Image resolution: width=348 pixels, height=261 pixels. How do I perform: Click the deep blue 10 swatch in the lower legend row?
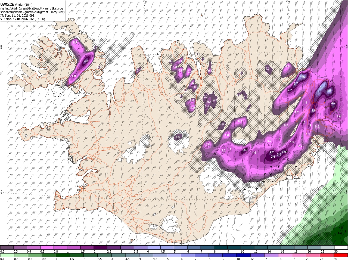(243, 255)
